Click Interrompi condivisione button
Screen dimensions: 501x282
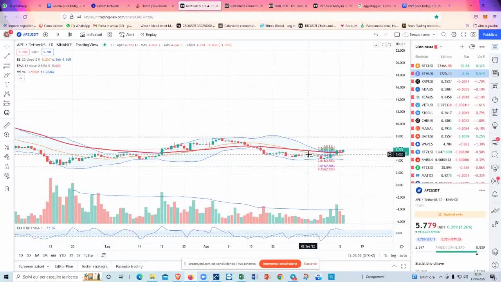[280, 264]
